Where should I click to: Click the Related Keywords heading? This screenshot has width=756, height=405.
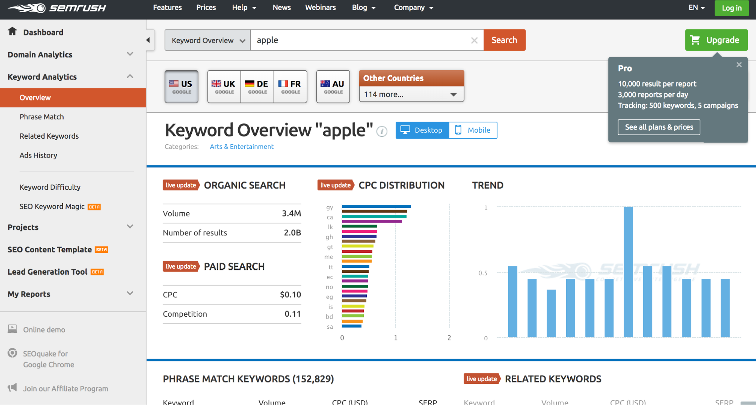click(x=553, y=379)
